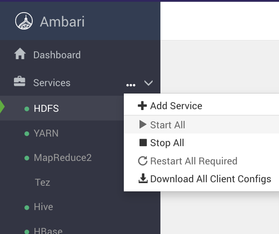The height and width of the screenshot is (234, 279).
Task: Click the green HDFS status dot
Action: 27,109
